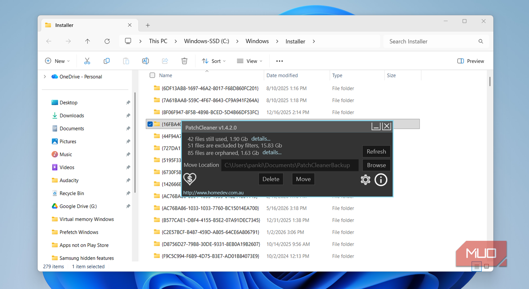This screenshot has width=529, height=289.
Task: Add a new Explorer tab
Action: [148, 25]
